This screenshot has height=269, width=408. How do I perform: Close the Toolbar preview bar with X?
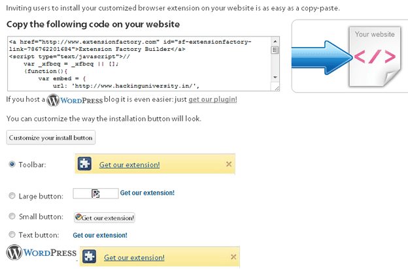coord(229,164)
